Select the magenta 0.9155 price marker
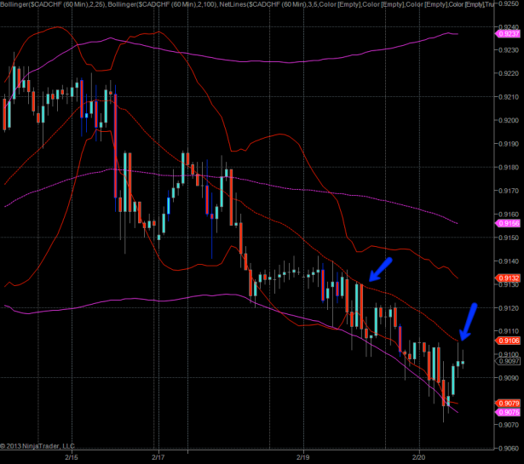Screen dimensions: 524x464 (x=508, y=223)
